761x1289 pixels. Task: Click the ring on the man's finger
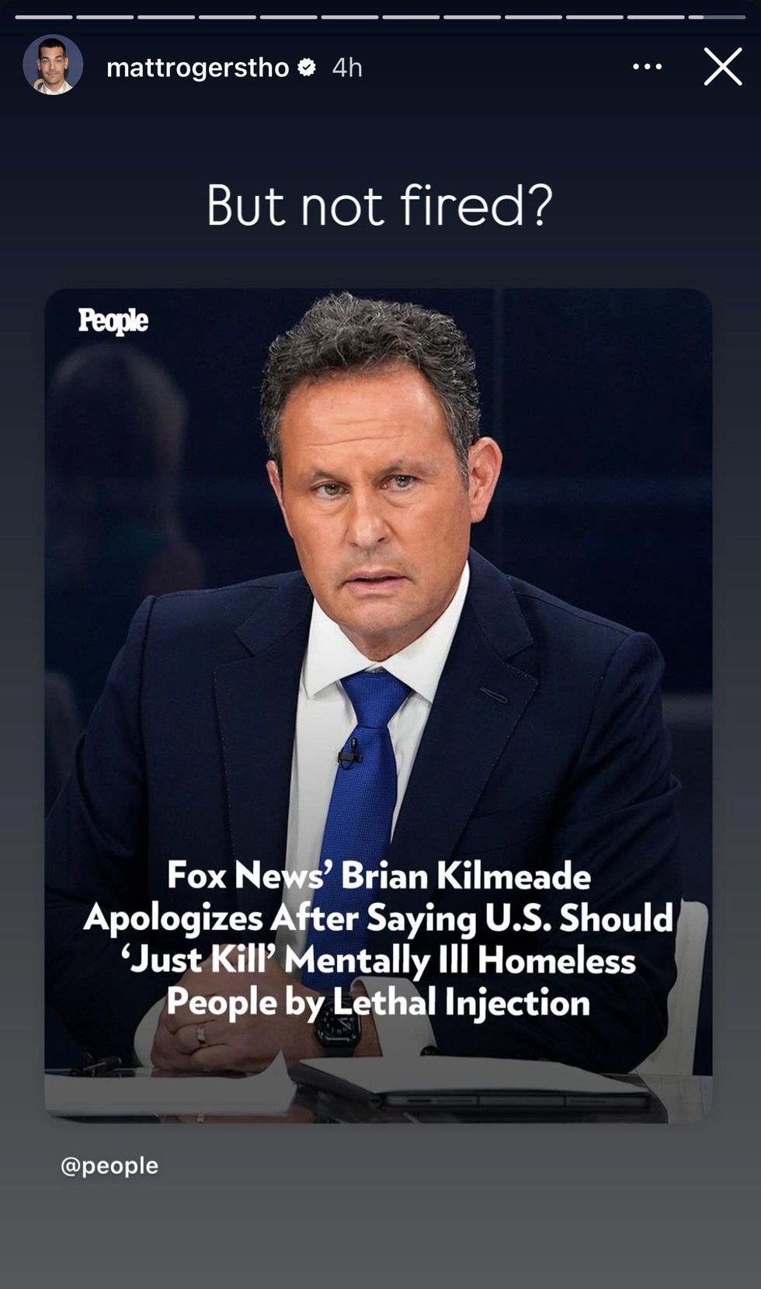201,1034
